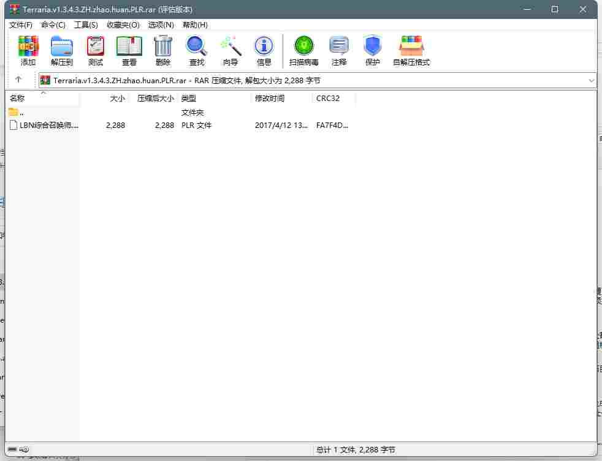The width and height of the screenshot is (602, 461).
Task: Show archive Info (信息) icon
Action: (264, 50)
